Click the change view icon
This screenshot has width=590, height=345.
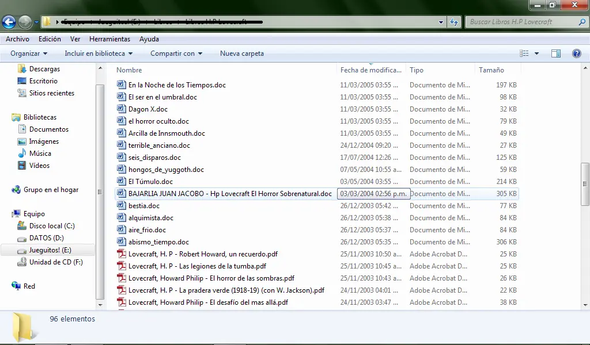click(x=524, y=53)
